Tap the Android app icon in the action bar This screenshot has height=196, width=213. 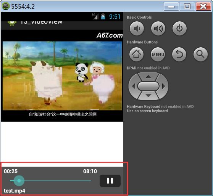[x=12, y=24]
